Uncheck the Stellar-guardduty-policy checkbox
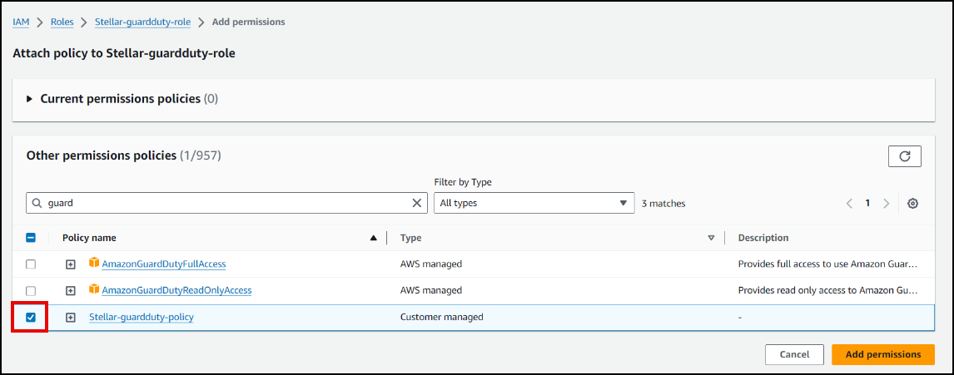This screenshot has width=954, height=375. pos(31,318)
